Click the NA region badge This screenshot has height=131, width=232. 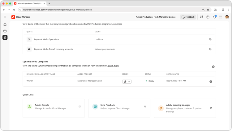click(x=127, y=81)
